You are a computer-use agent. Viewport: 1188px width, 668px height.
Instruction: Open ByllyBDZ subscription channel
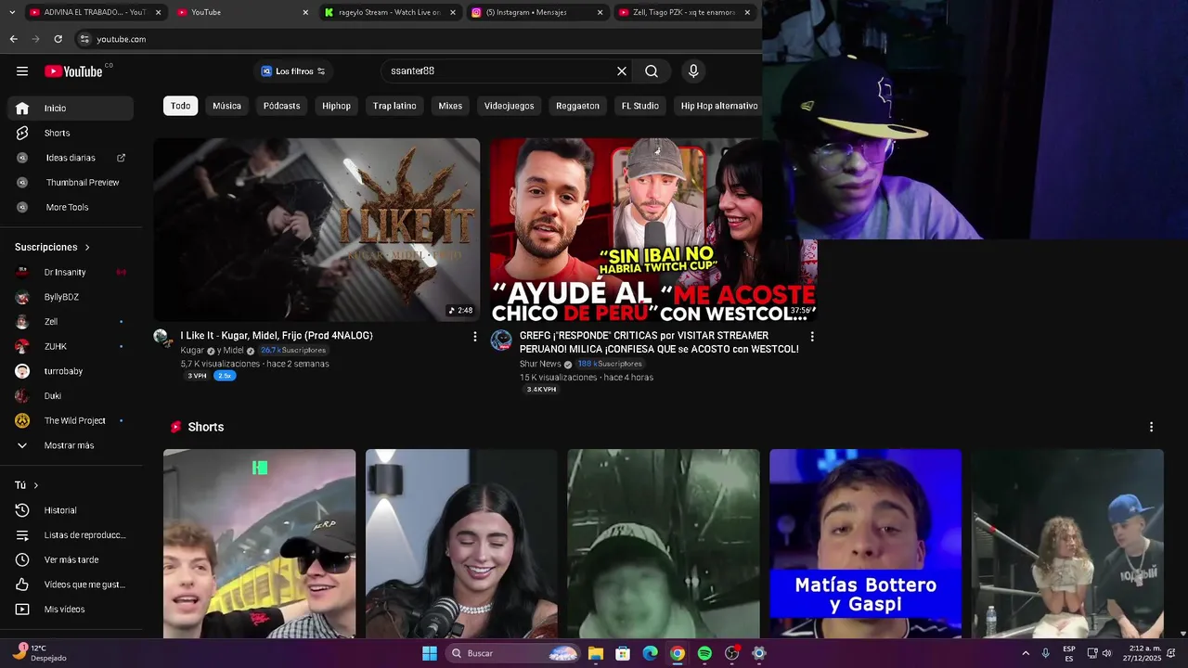click(x=71, y=297)
